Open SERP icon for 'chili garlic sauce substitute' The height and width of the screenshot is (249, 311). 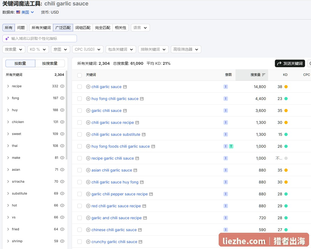144,134
